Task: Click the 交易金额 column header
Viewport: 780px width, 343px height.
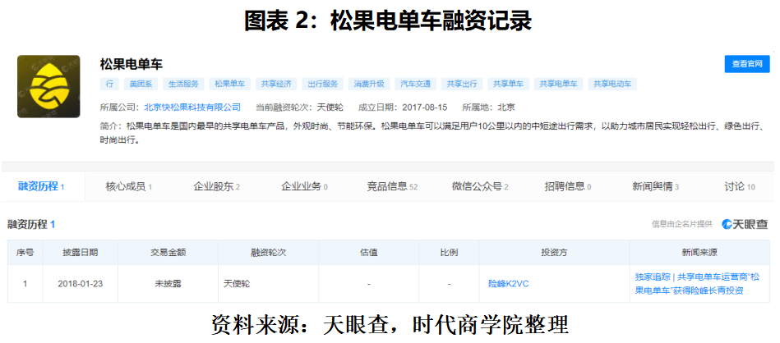Action: [x=168, y=252]
